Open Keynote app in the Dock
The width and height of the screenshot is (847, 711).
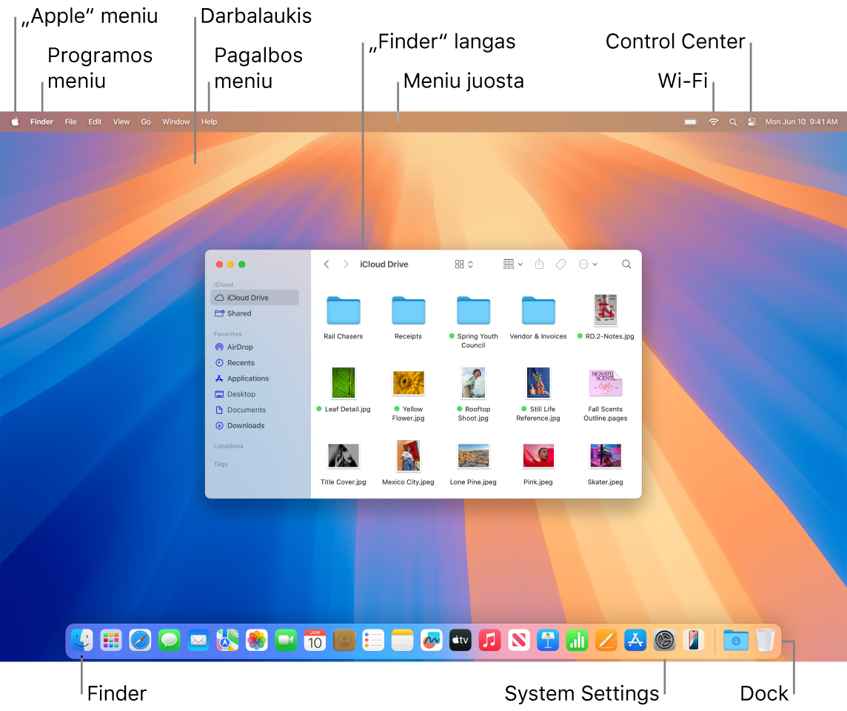[x=549, y=641]
